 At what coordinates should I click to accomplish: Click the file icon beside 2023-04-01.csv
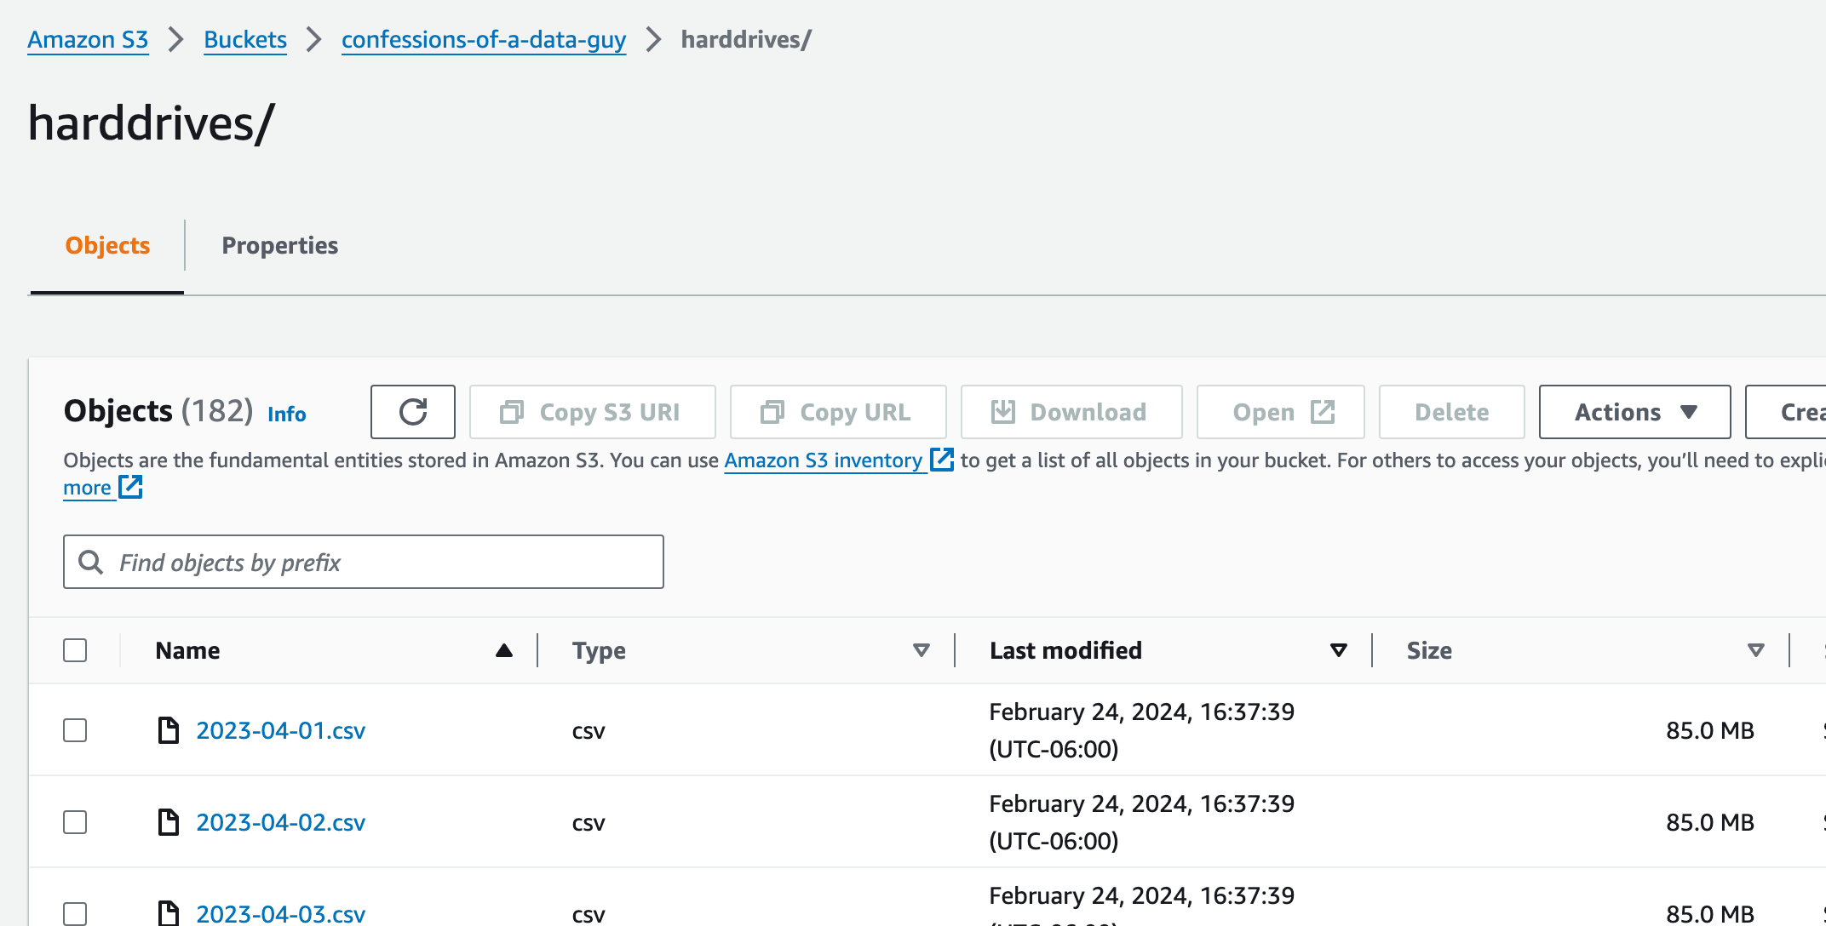(169, 730)
